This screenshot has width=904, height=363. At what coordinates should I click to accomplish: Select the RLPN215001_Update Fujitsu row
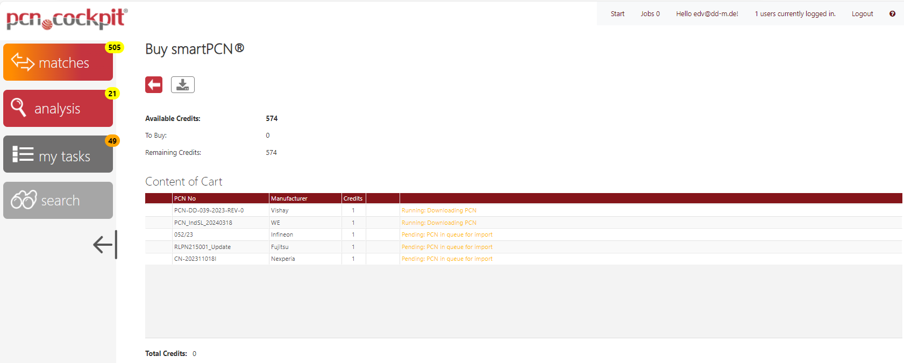[202, 247]
